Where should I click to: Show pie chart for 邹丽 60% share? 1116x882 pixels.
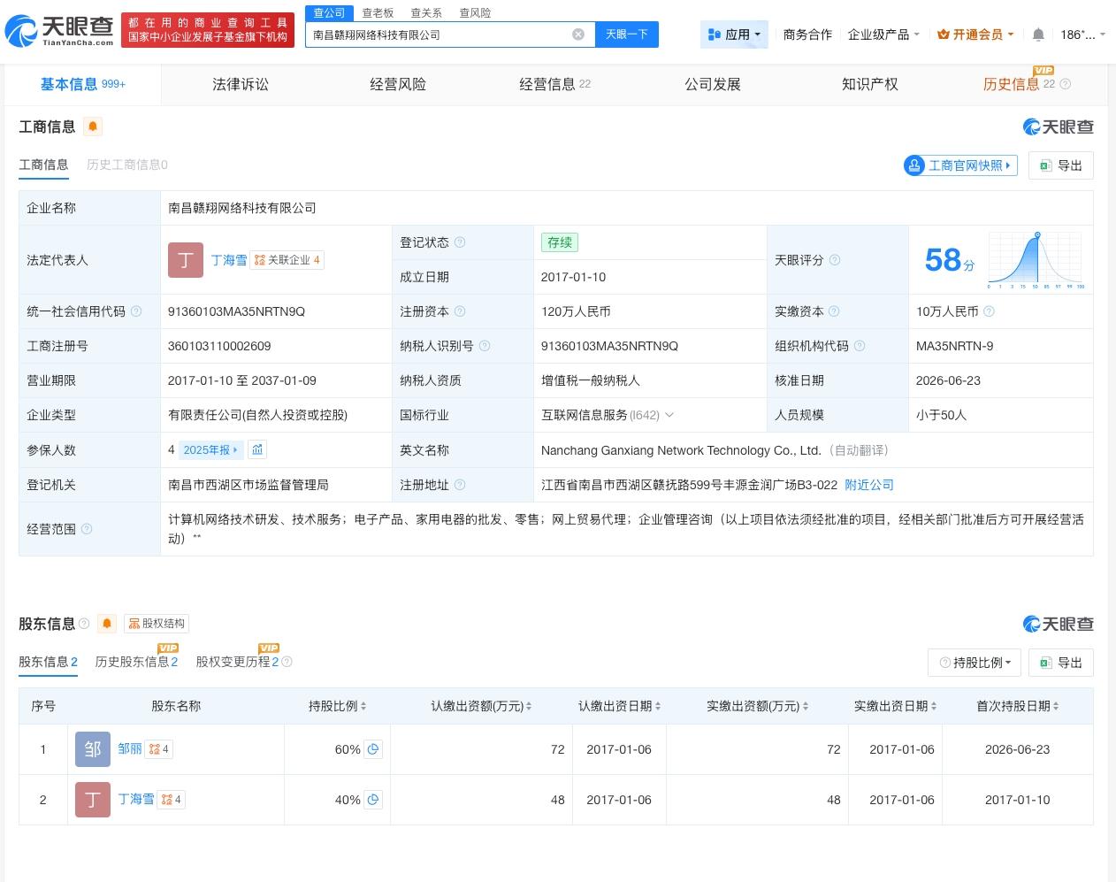(373, 749)
